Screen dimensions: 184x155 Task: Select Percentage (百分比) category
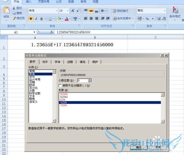tap(33, 88)
